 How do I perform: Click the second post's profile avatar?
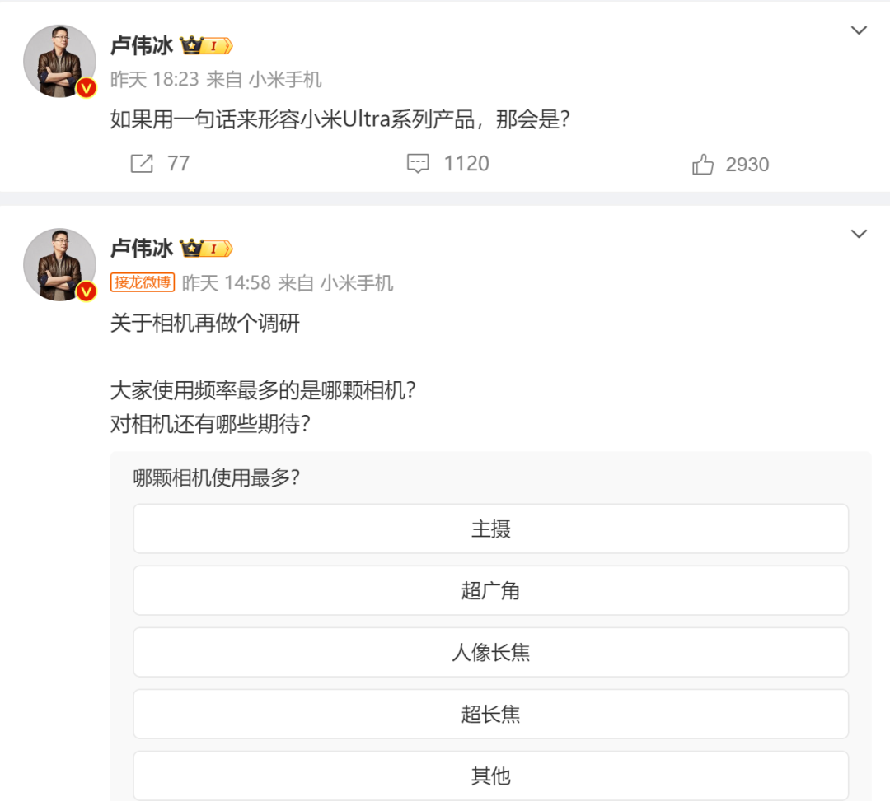coord(59,264)
